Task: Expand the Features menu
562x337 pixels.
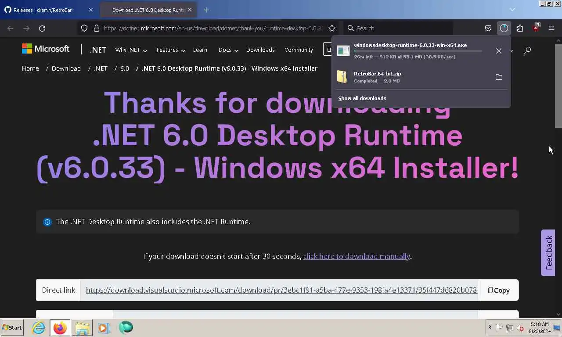Action: [x=171, y=50]
